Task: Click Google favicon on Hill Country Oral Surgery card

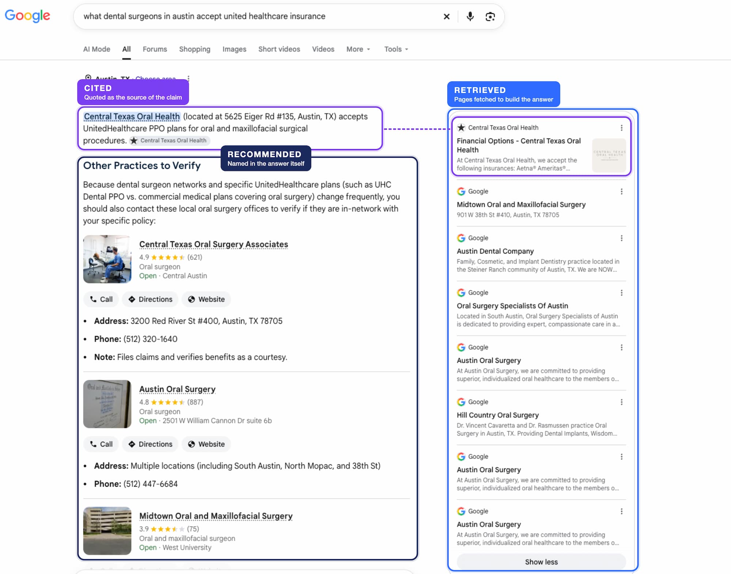Action: click(x=461, y=402)
